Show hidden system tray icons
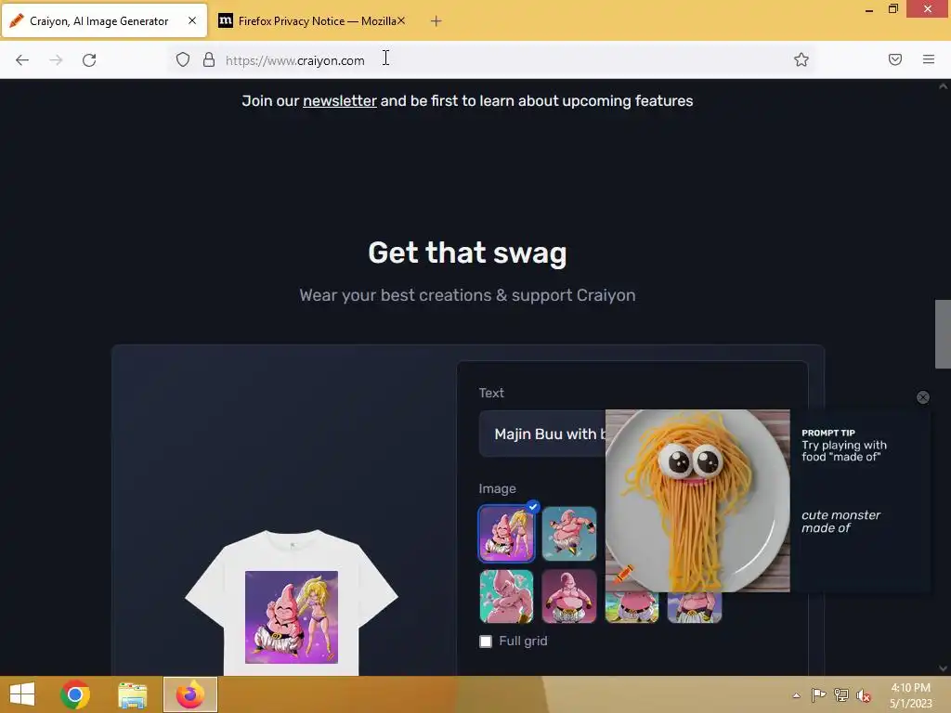 click(x=796, y=695)
